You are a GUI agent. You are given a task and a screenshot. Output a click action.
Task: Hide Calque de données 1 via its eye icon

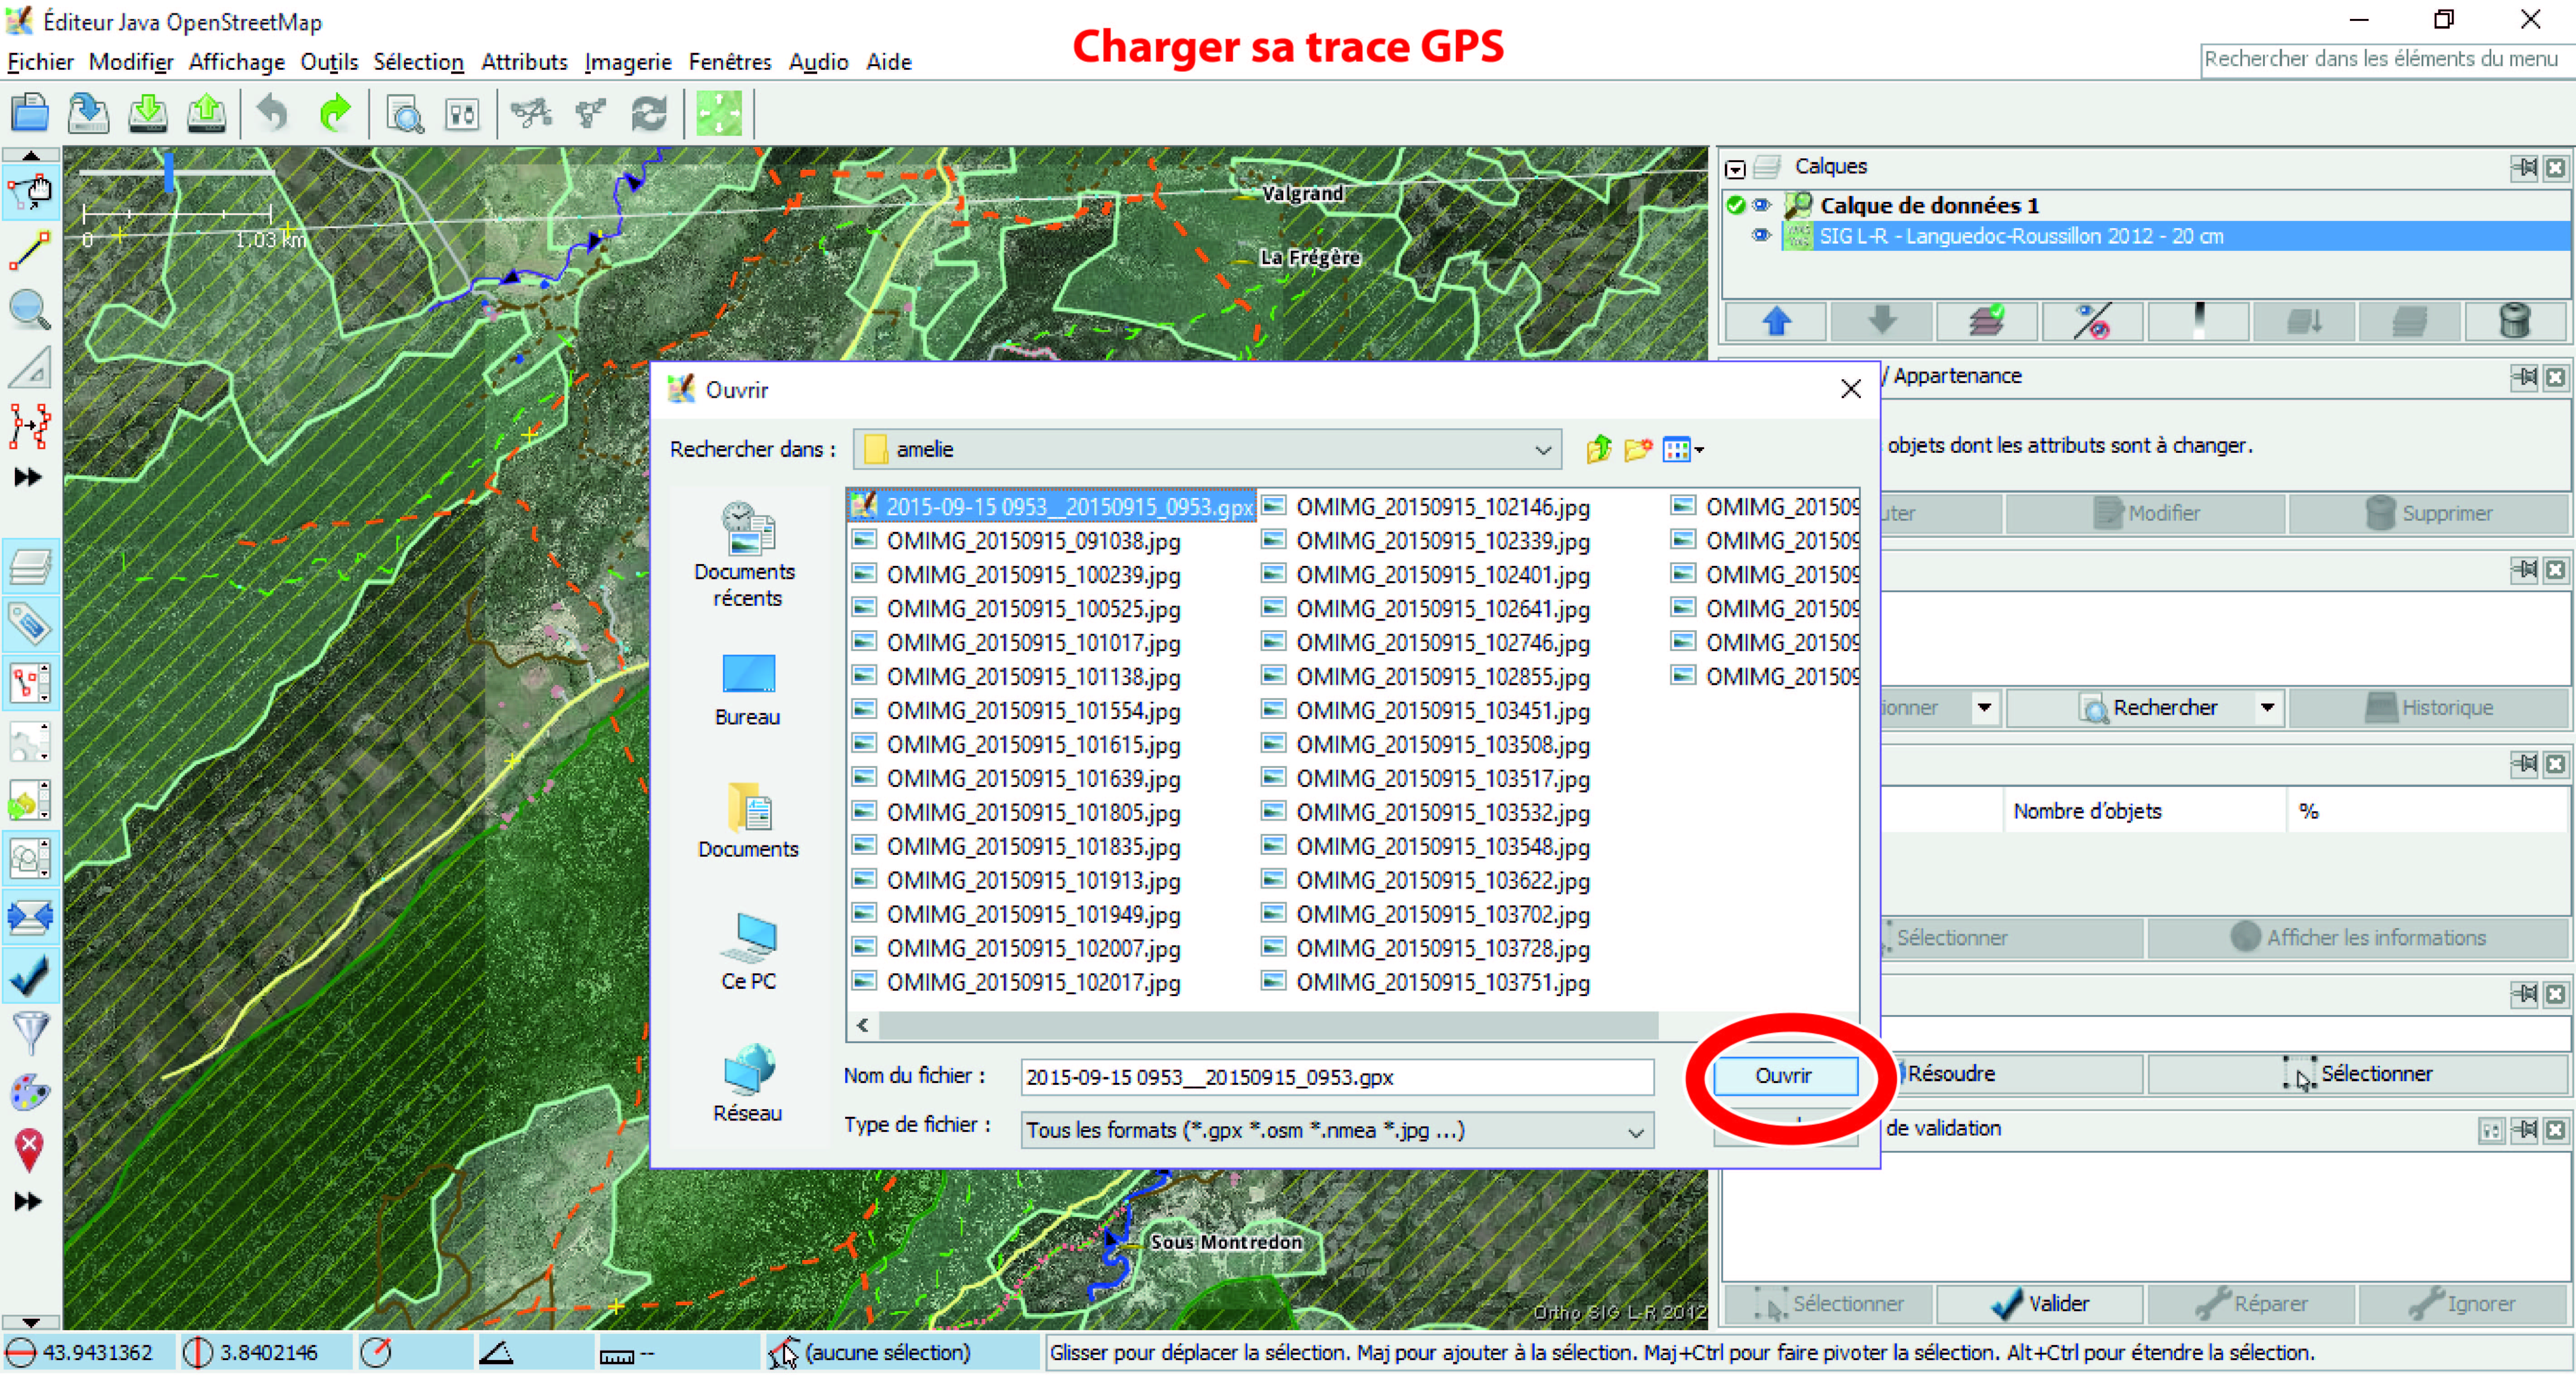1761,206
